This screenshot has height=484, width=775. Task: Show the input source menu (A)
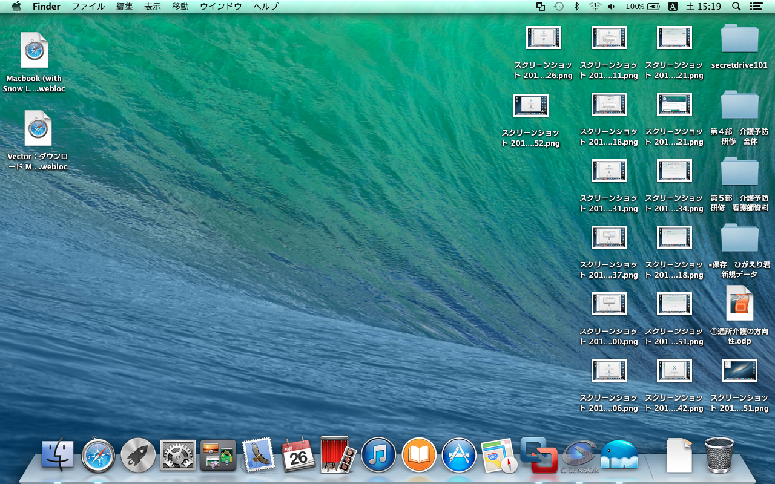[x=673, y=7]
